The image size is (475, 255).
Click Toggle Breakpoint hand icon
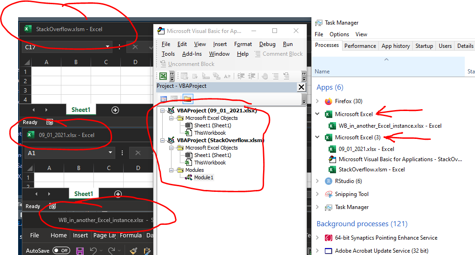click(265, 76)
